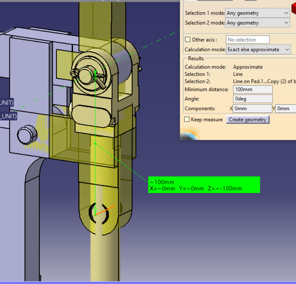Select the Minimum distance 100mm field
This screenshot has width=296, height=284.
[252, 89]
